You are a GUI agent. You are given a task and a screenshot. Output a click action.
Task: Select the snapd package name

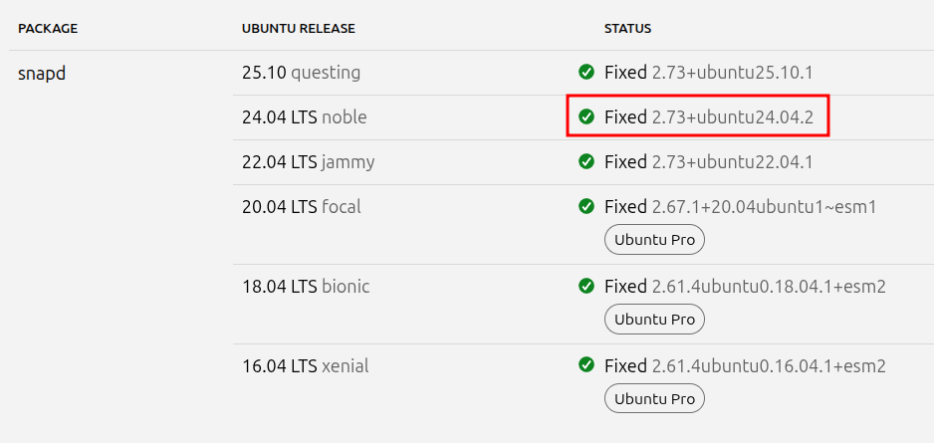point(42,73)
